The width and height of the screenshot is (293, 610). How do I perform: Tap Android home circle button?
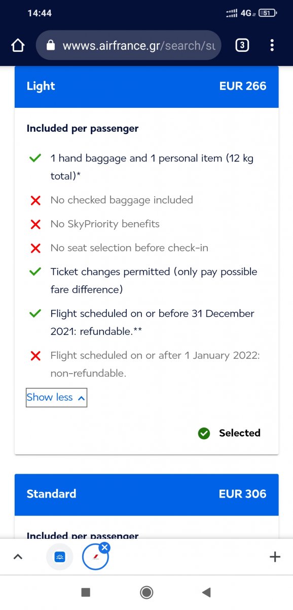[146, 592]
